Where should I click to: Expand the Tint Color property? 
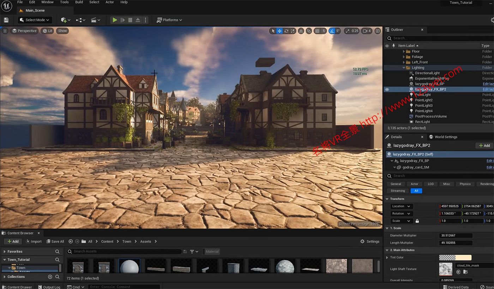point(387,258)
